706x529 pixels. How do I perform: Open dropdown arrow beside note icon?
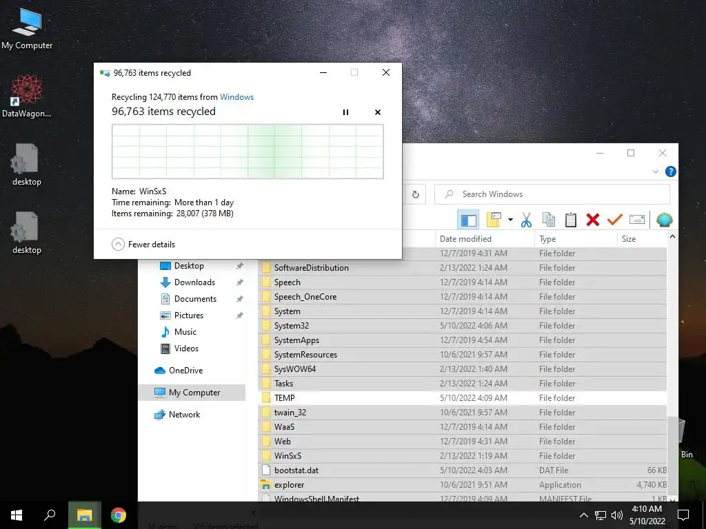510,220
